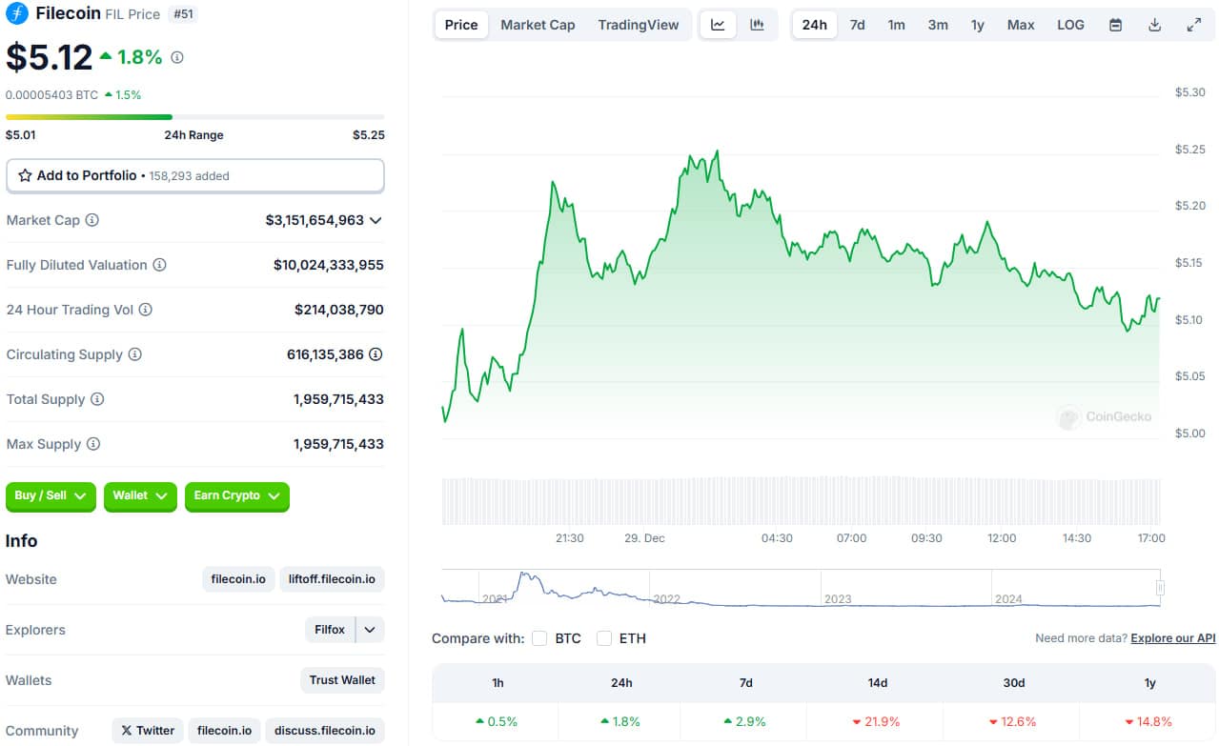Select the 1m time range
This screenshot has height=746, width=1219.
[896, 25]
